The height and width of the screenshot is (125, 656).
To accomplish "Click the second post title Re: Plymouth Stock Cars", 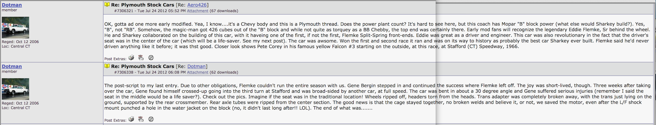I will tap(143, 66).
